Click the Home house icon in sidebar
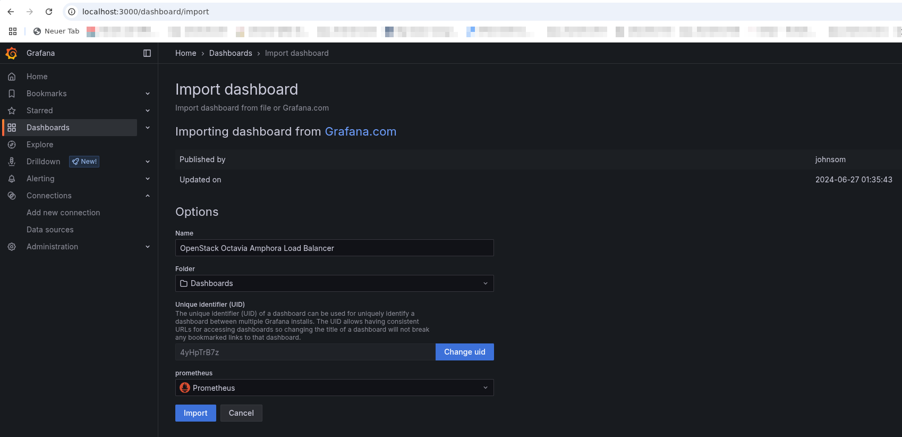The width and height of the screenshot is (902, 437). pyautogui.click(x=12, y=77)
